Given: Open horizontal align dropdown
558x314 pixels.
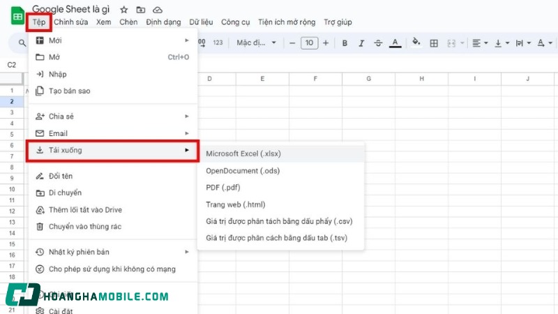Looking at the screenshot, I should 479,43.
